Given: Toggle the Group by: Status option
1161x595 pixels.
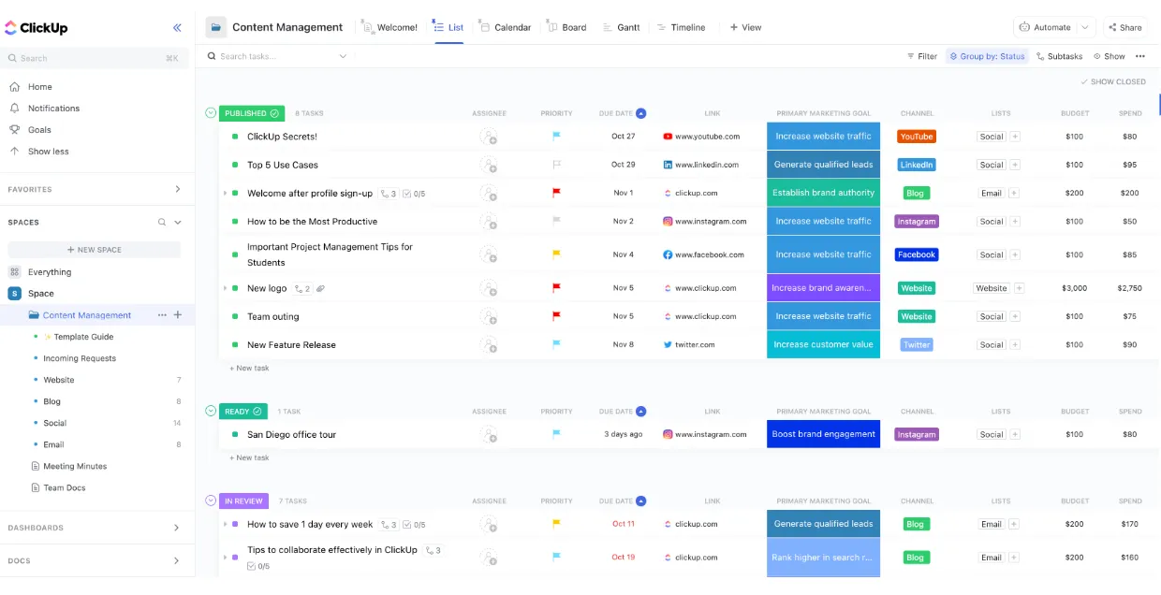Looking at the screenshot, I should pos(987,56).
